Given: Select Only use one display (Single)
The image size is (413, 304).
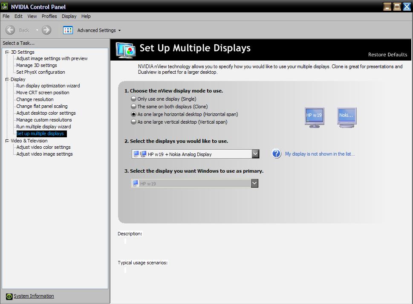Looking at the screenshot, I should [x=133, y=99].
